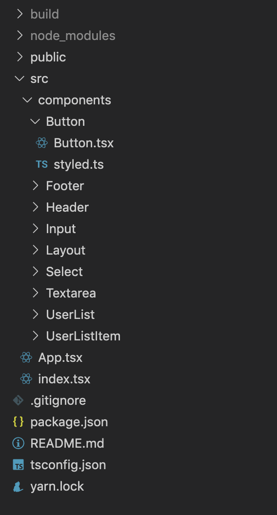The height and width of the screenshot is (515, 277).
Task: Click the git icon beside .gitignore
Action: point(18,400)
